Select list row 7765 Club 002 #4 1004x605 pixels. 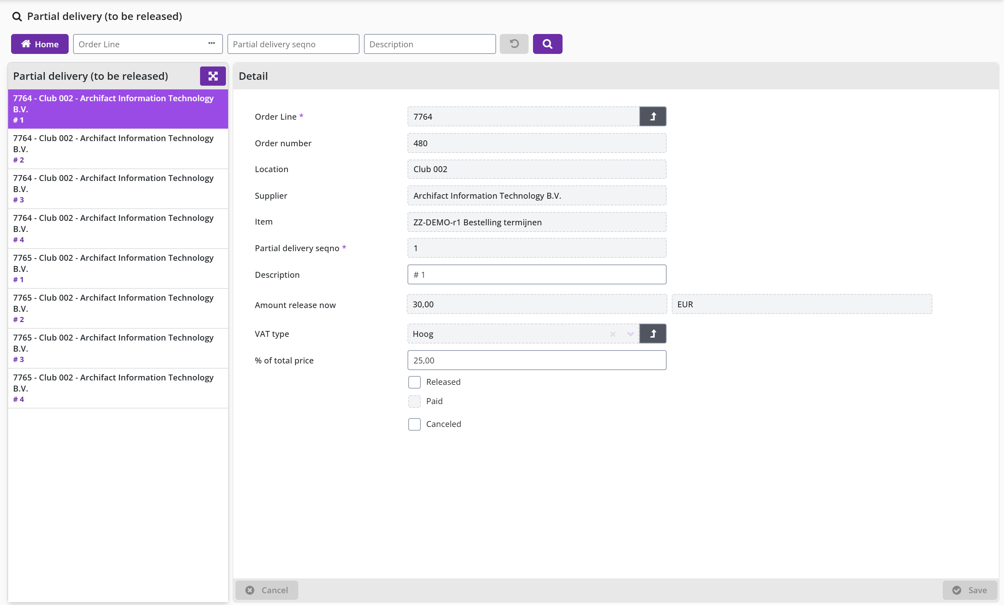(118, 389)
